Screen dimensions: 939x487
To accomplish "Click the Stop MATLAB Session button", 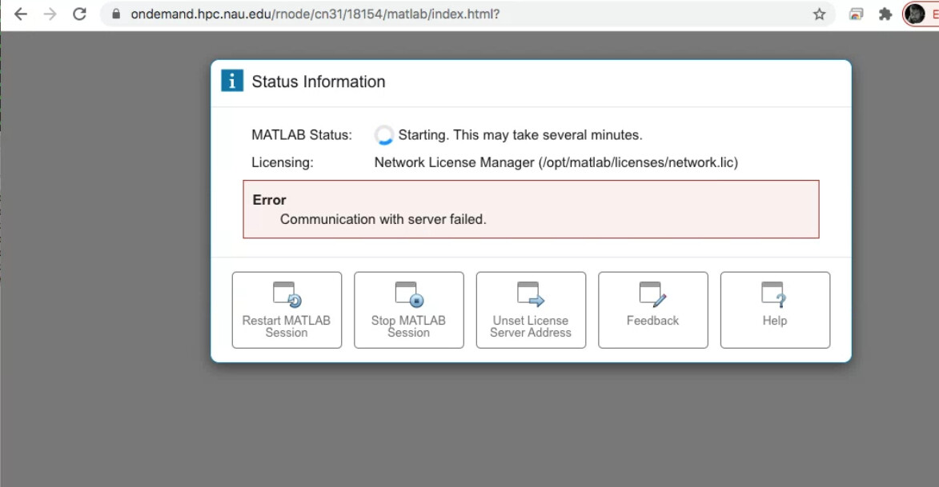I will click(x=409, y=310).
